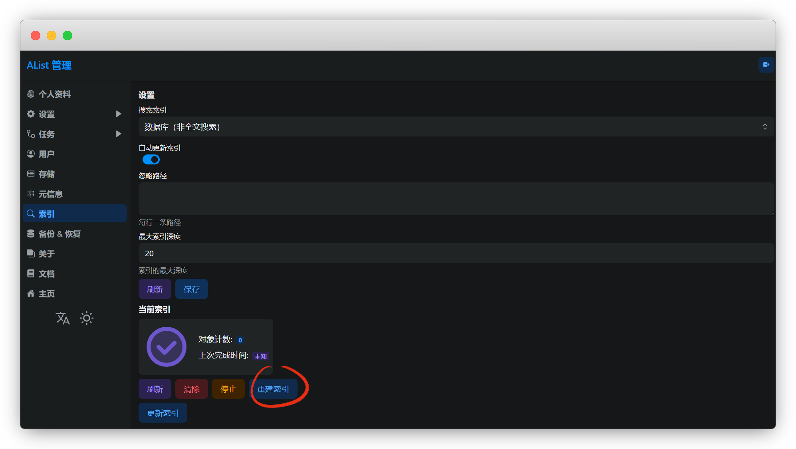Click the logout icon in top-right corner

766,65
